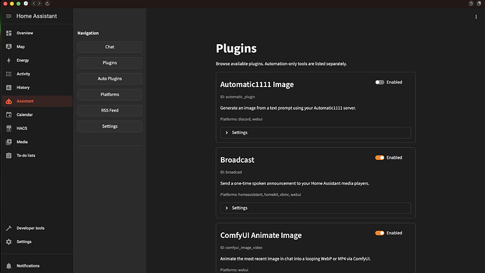The width and height of the screenshot is (485, 273).
Task: Click the Home Assistant title text
Action: [37, 16]
